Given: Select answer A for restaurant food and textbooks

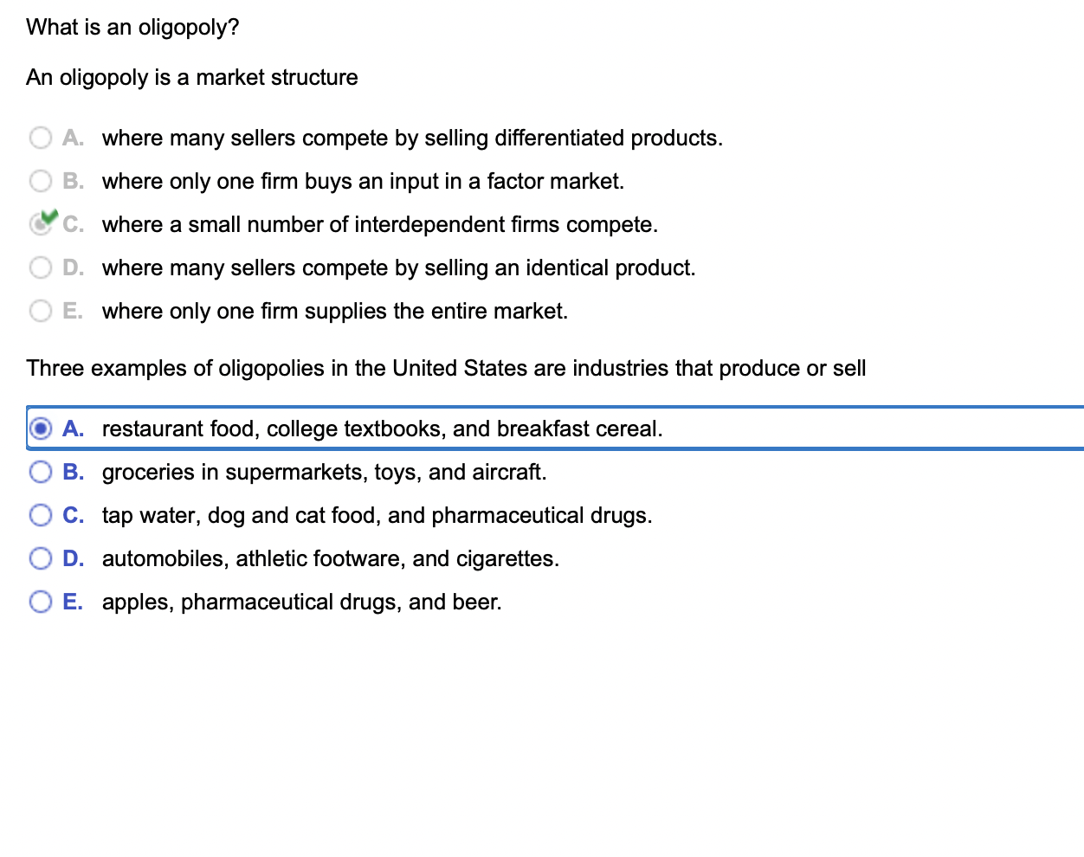Looking at the screenshot, I should pyautogui.click(x=40, y=428).
